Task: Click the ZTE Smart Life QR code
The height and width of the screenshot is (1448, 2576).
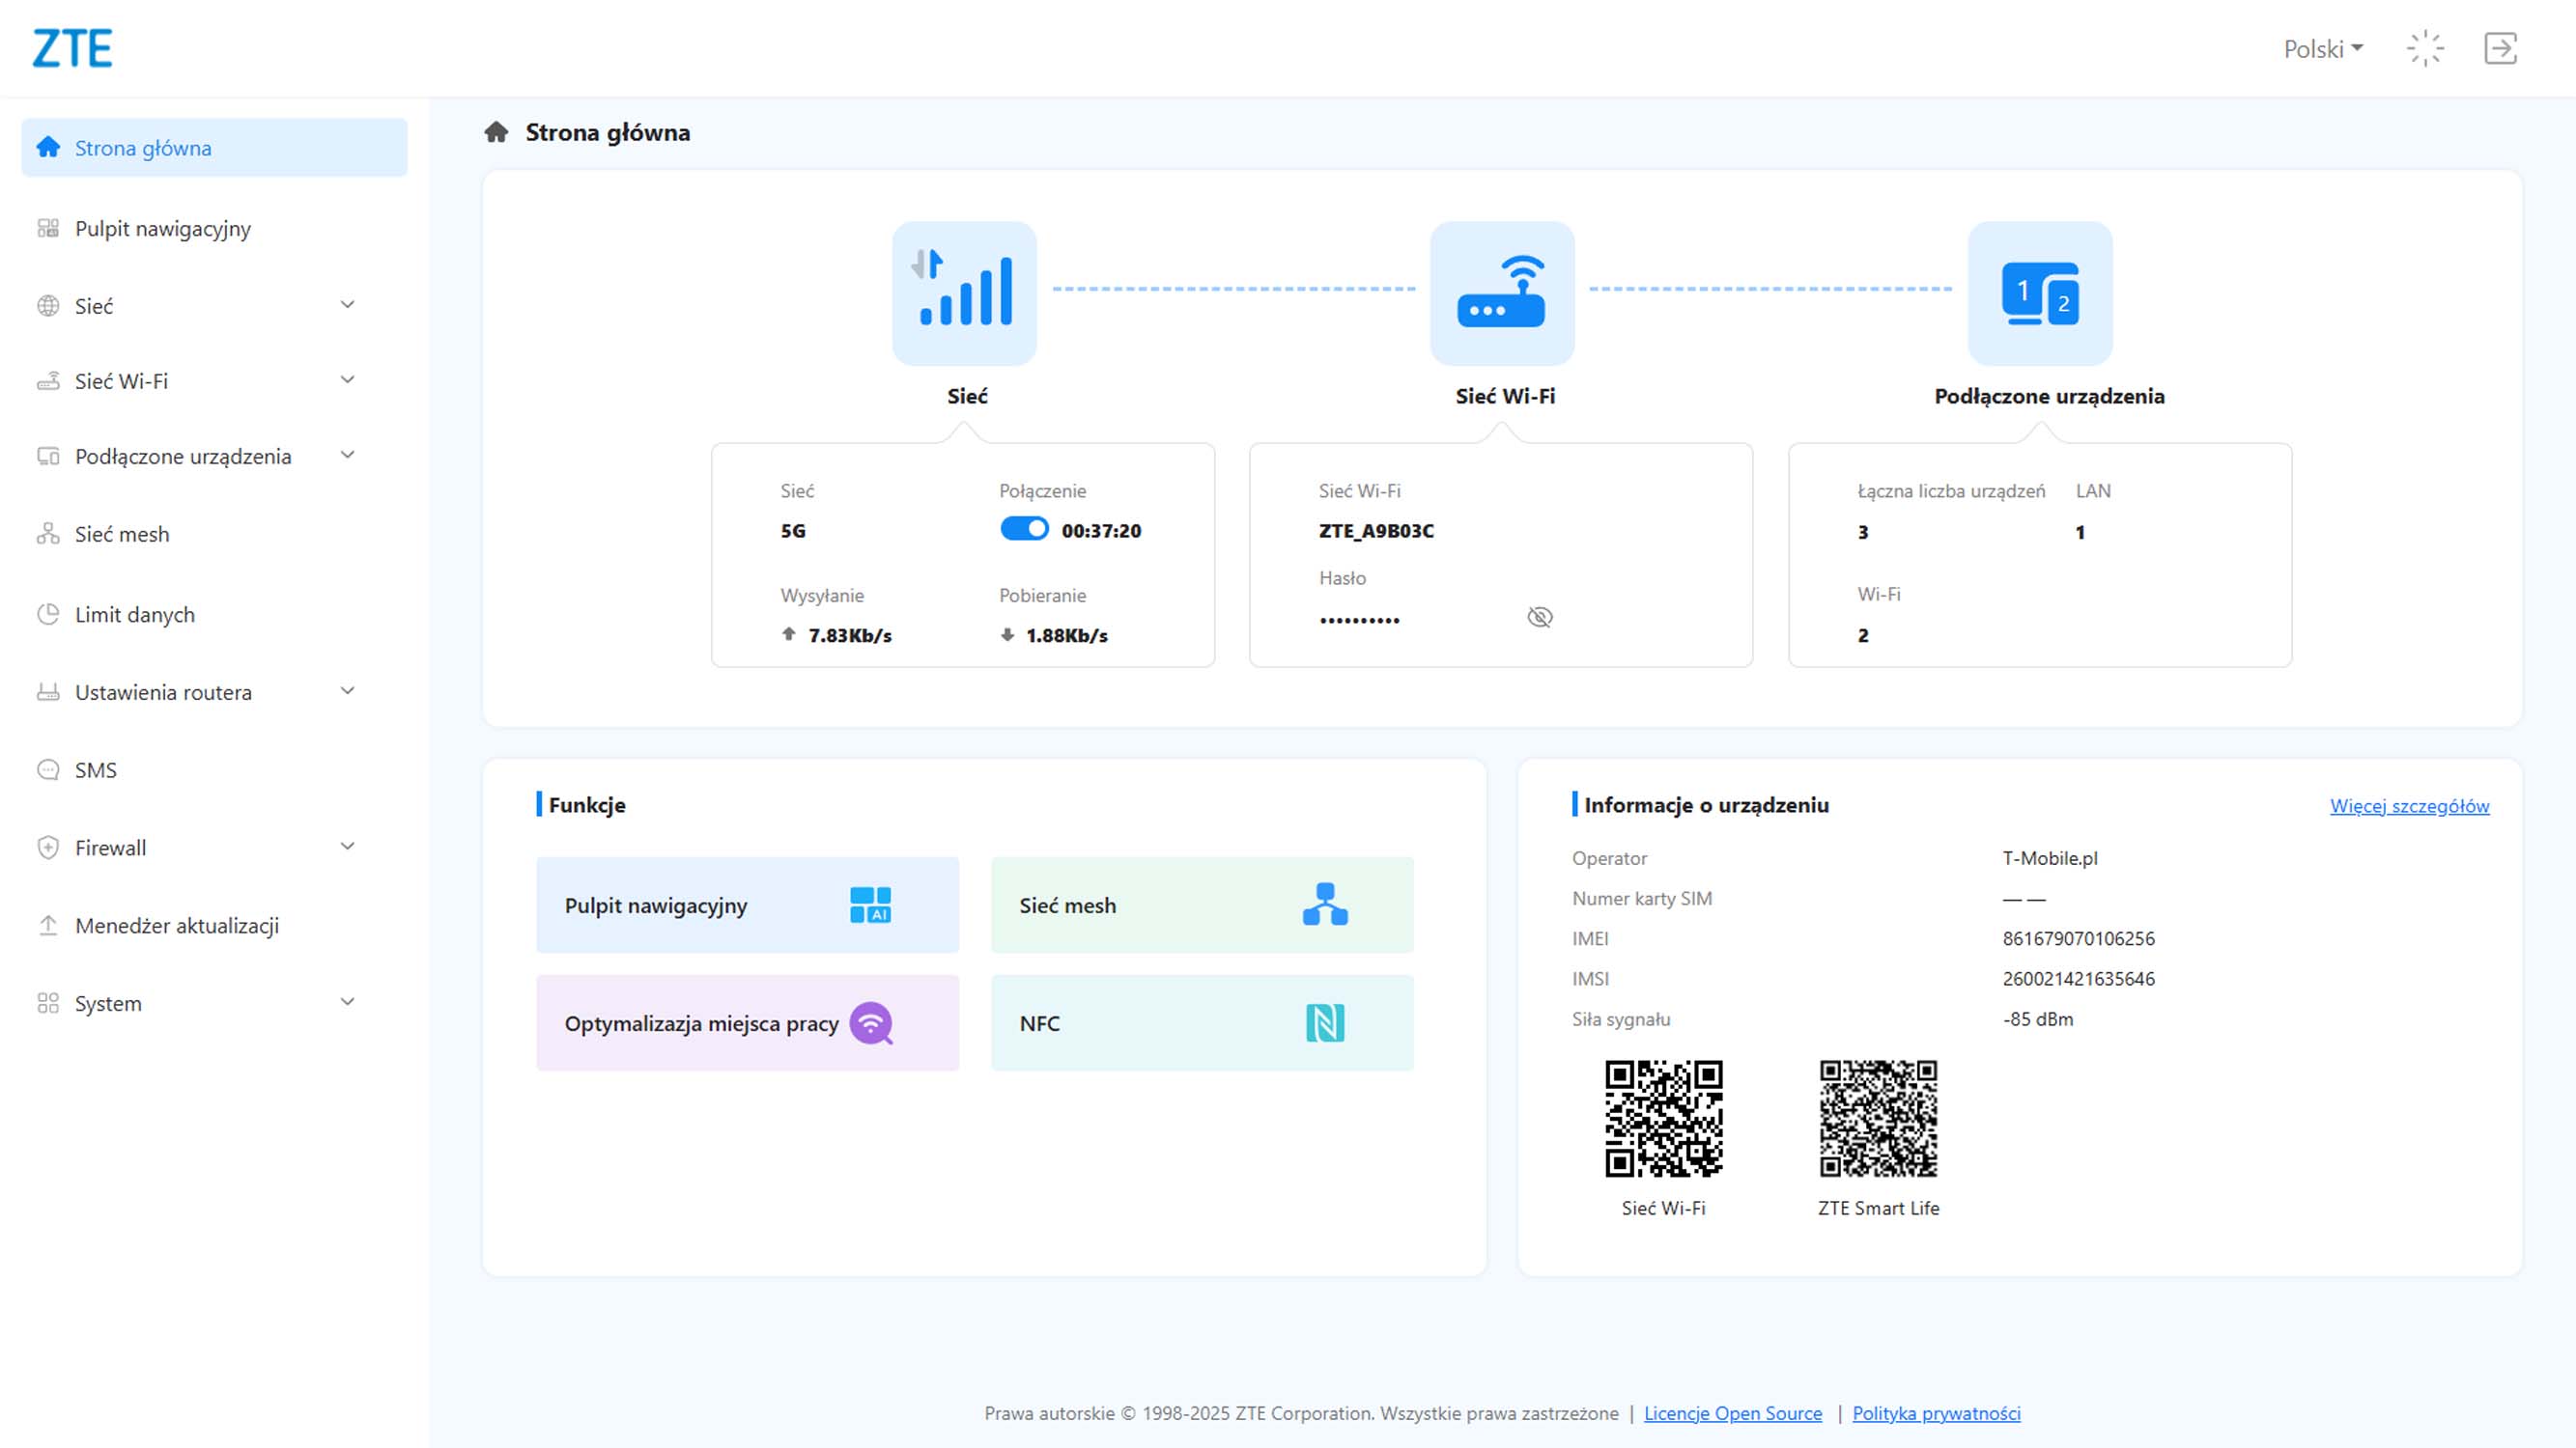Action: pos(1877,1118)
